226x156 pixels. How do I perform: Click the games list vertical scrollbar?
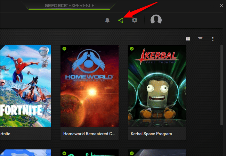point(222,85)
